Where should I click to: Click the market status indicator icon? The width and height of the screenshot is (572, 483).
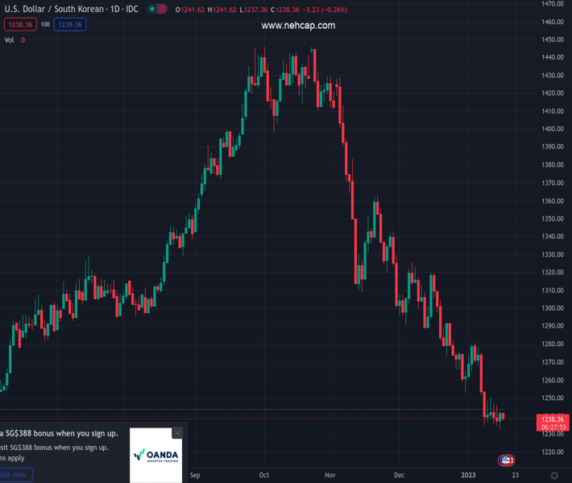157,10
